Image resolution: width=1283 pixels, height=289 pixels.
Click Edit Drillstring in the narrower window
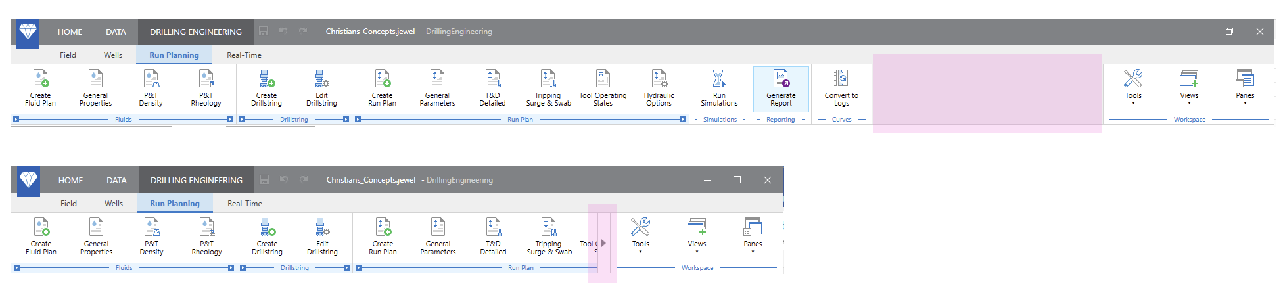click(x=323, y=236)
